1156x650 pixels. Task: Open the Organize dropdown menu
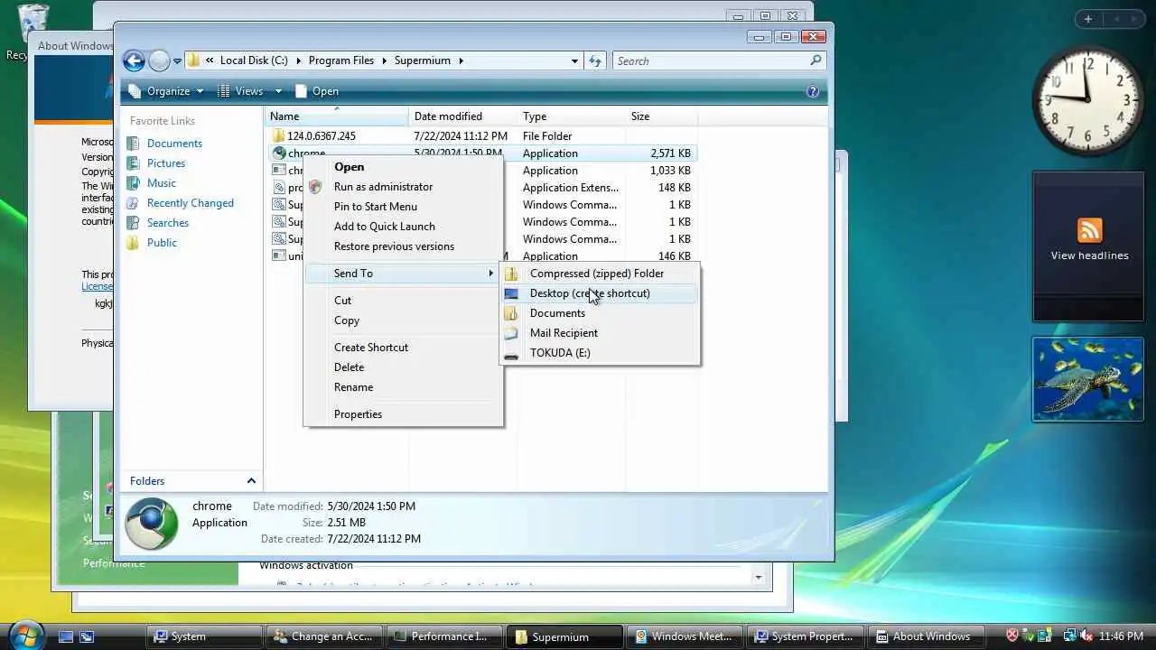click(x=166, y=91)
